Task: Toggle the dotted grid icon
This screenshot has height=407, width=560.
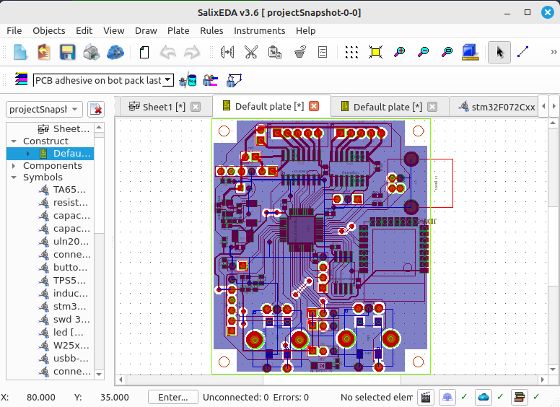Action: click(x=351, y=52)
